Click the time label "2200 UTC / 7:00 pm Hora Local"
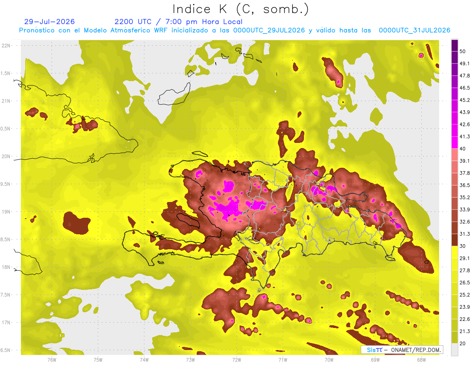The image size is (473, 365). pyautogui.click(x=179, y=22)
